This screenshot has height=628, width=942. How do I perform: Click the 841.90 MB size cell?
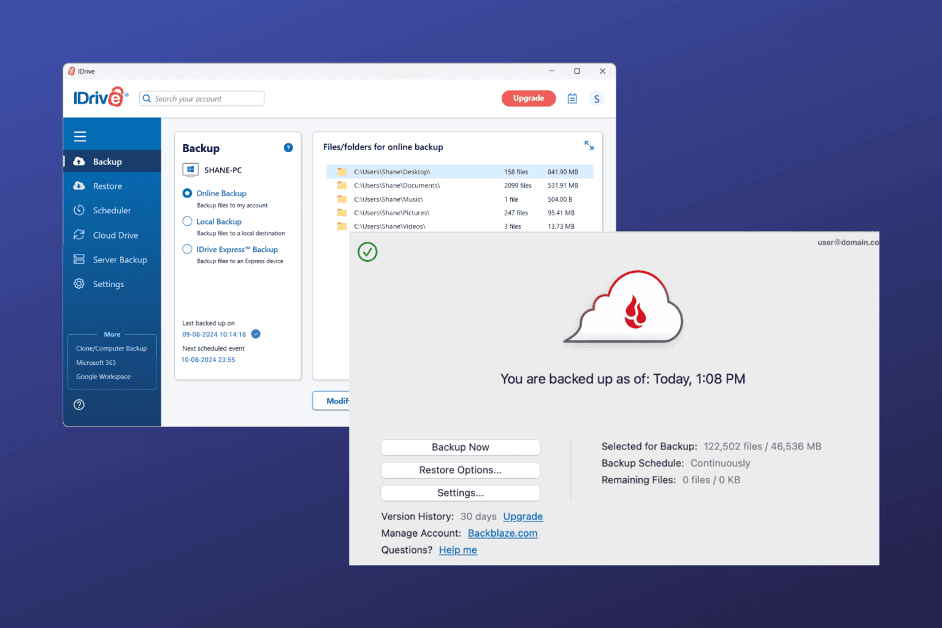pyautogui.click(x=563, y=172)
